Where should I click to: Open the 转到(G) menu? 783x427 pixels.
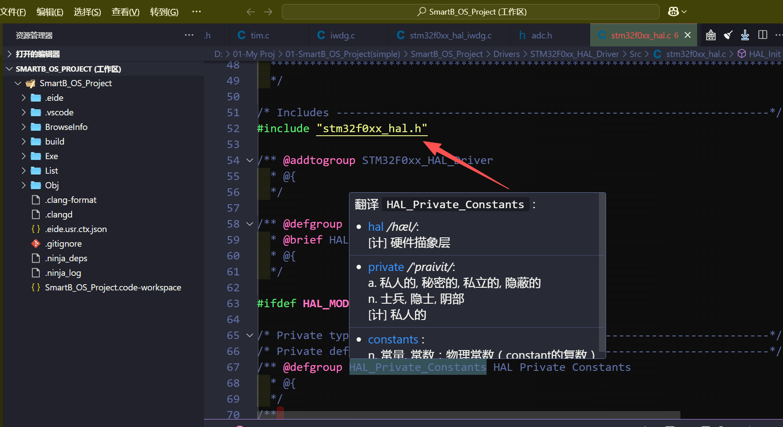click(164, 12)
